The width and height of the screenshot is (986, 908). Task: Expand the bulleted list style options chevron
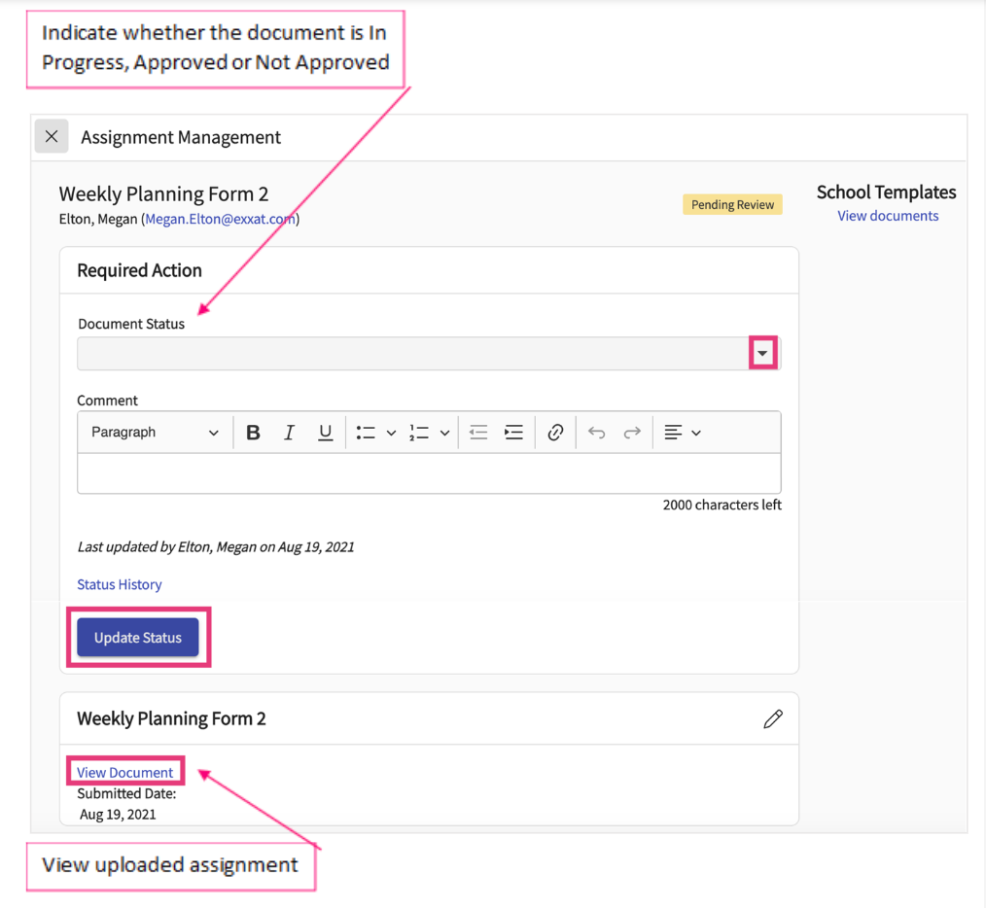(391, 433)
